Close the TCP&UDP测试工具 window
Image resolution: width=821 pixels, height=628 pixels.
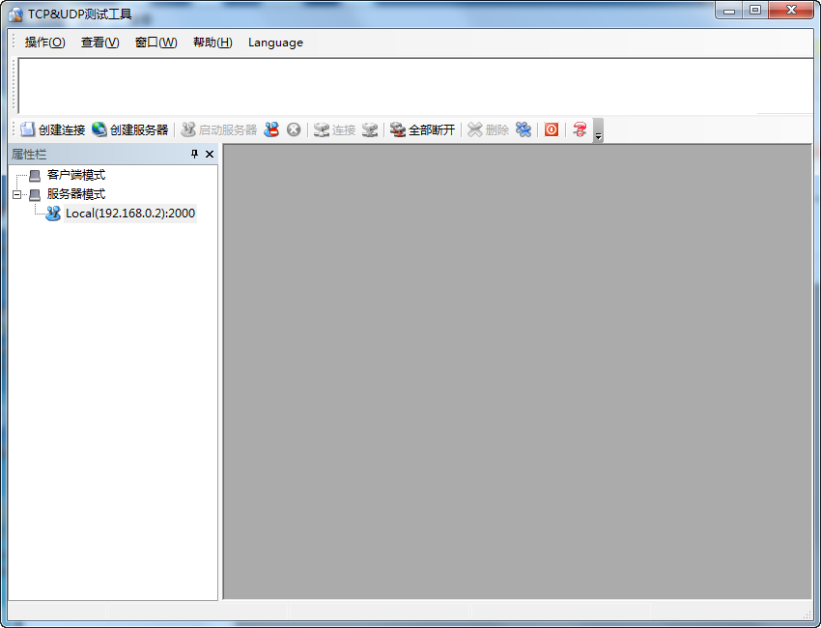(x=791, y=11)
